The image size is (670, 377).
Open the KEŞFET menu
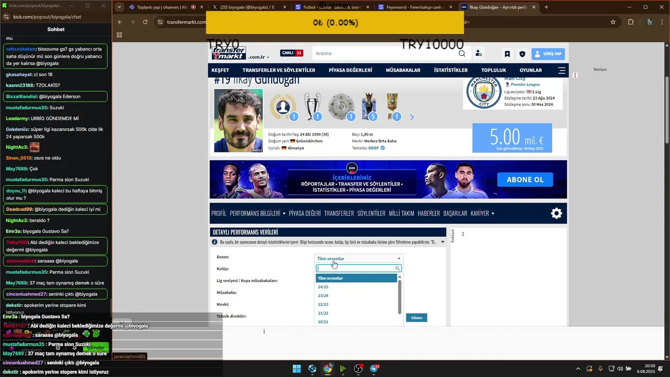click(220, 70)
